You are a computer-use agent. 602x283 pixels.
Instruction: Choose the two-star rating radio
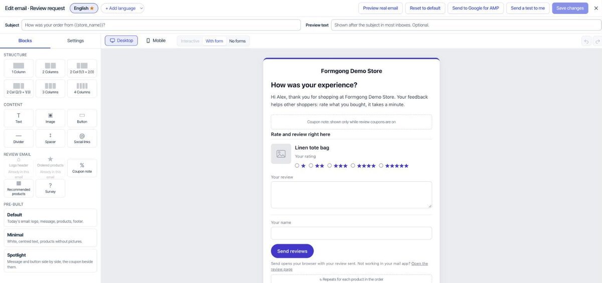(x=311, y=165)
